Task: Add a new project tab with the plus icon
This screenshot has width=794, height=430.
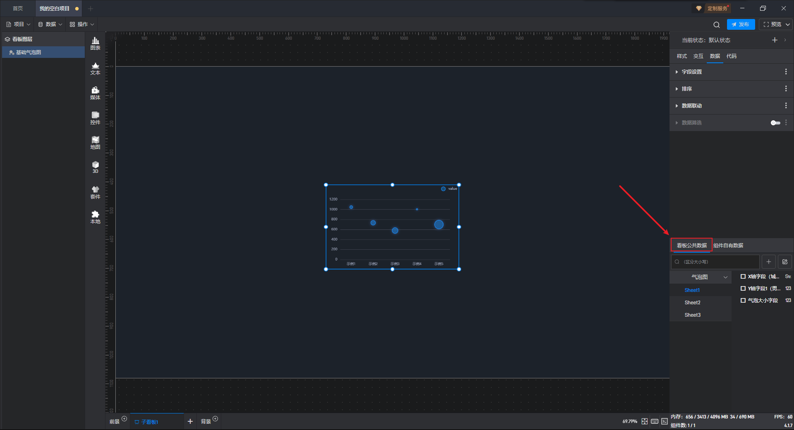Action: tap(91, 8)
